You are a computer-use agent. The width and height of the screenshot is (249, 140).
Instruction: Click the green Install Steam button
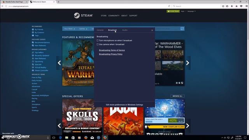pyautogui.click(x=173, y=11)
